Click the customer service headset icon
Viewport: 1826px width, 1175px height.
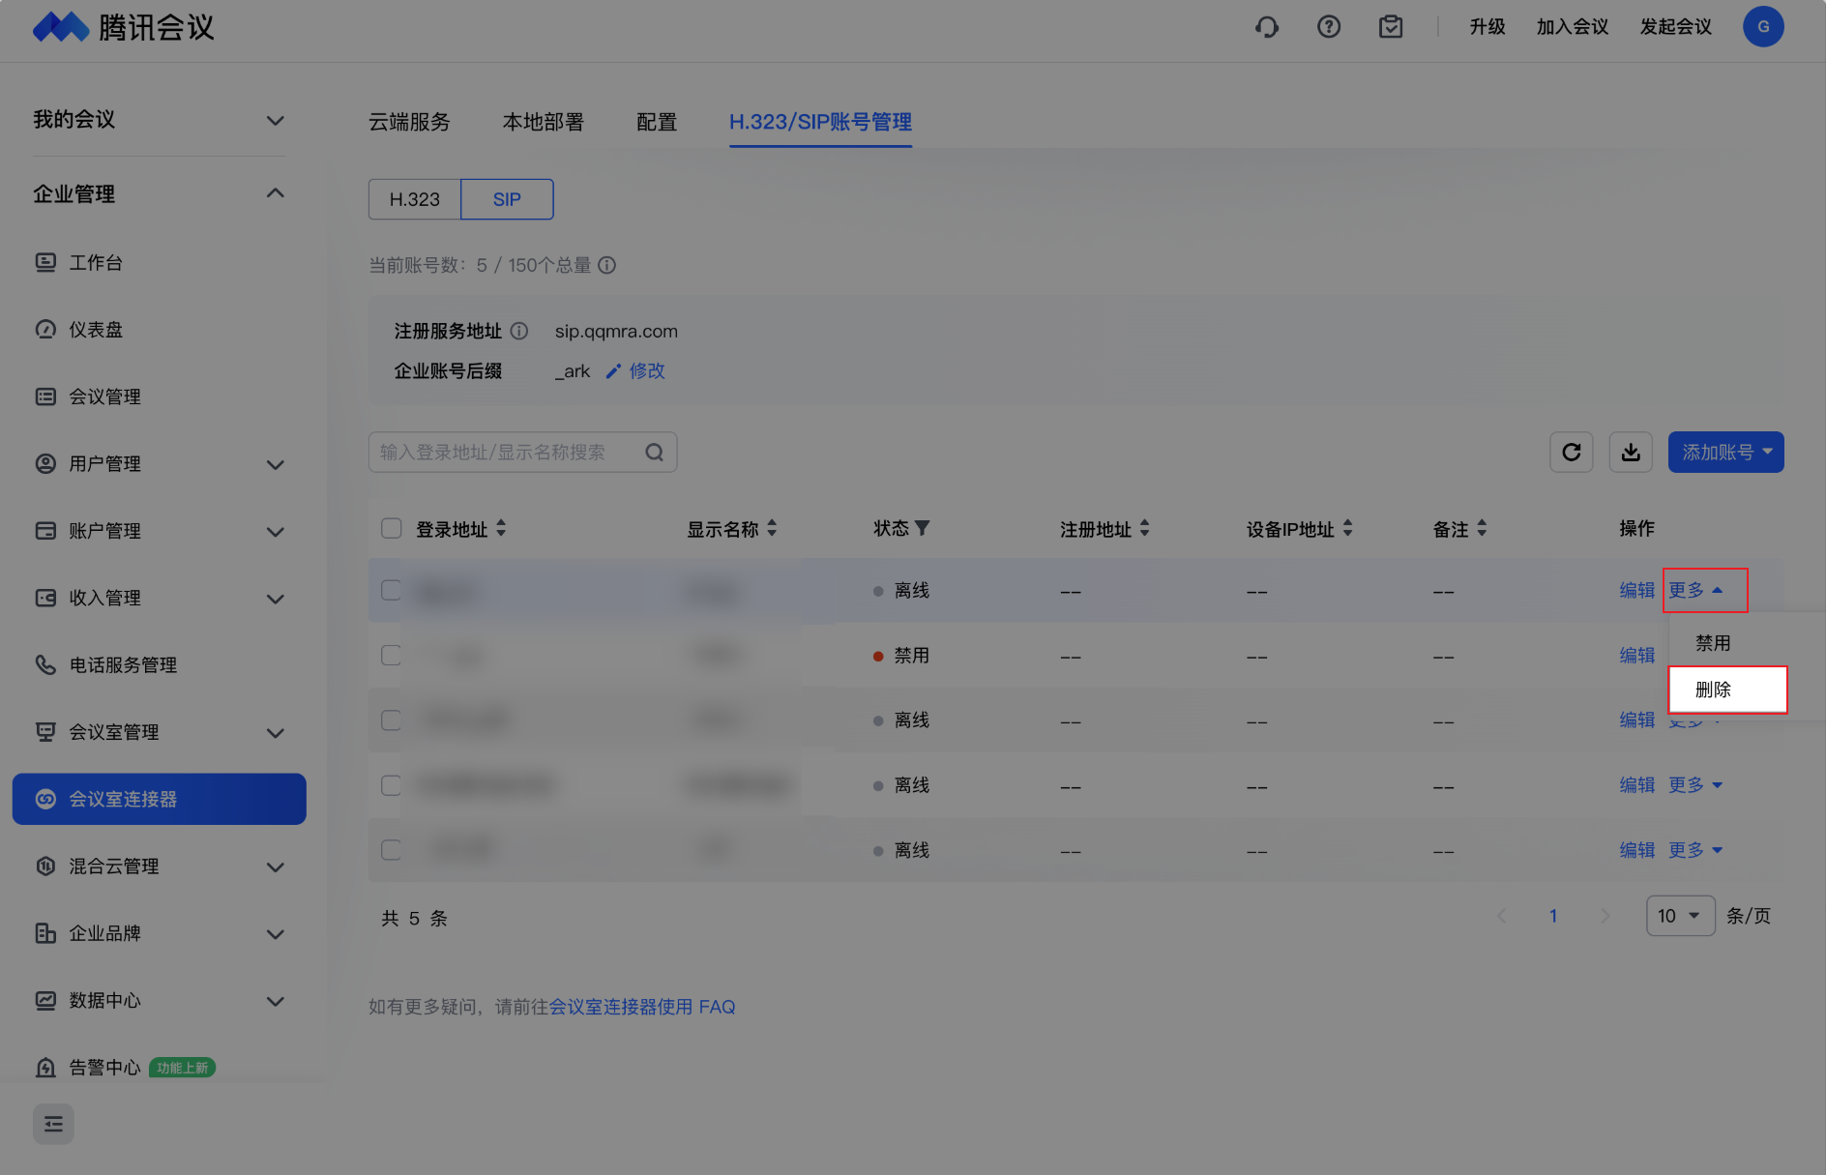(1266, 27)
